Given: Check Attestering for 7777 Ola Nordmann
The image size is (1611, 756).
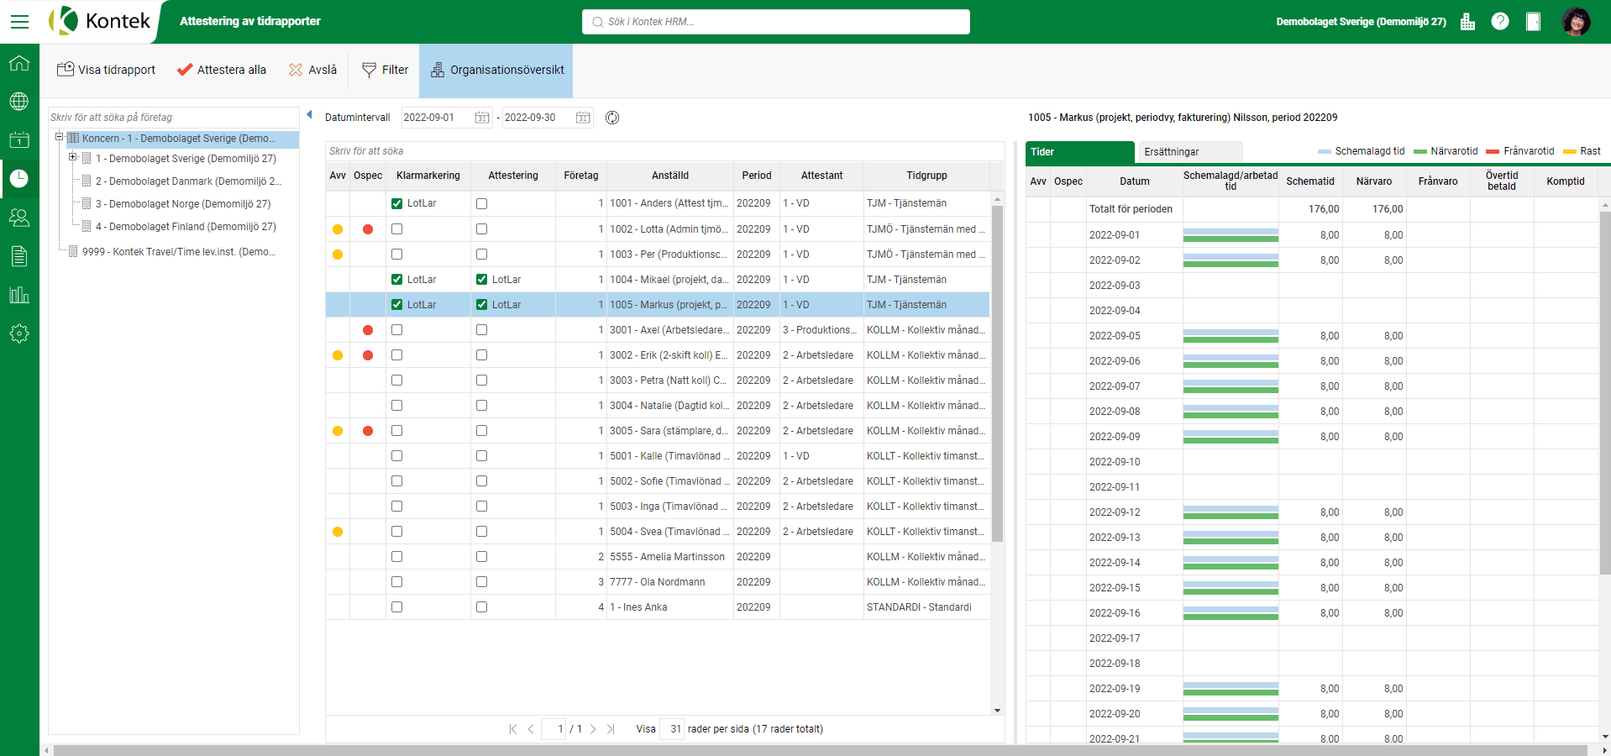Looking at the screenshot, I should [482, 582].
